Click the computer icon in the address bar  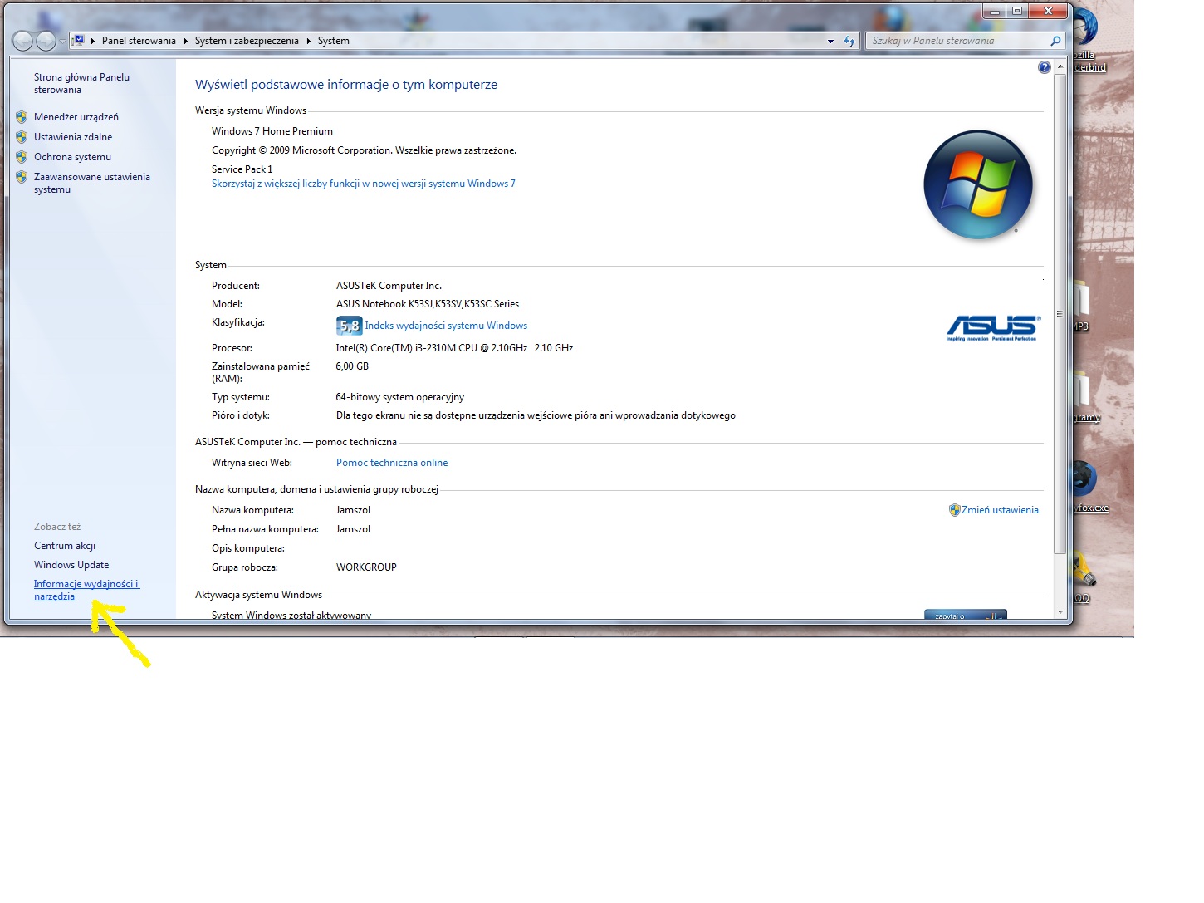tap(78, 40)
